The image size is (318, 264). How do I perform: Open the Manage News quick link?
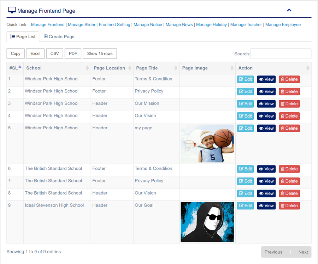point(179,24)
